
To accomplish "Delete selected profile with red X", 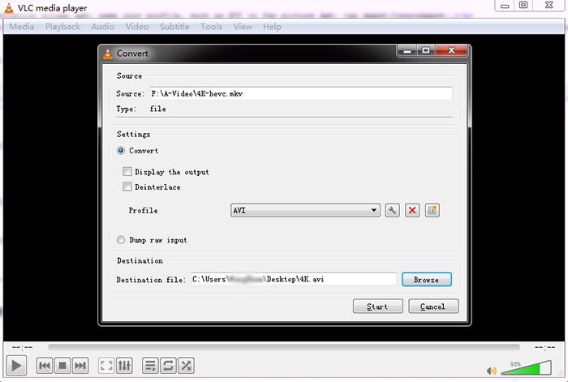I will tap(412, 211).
